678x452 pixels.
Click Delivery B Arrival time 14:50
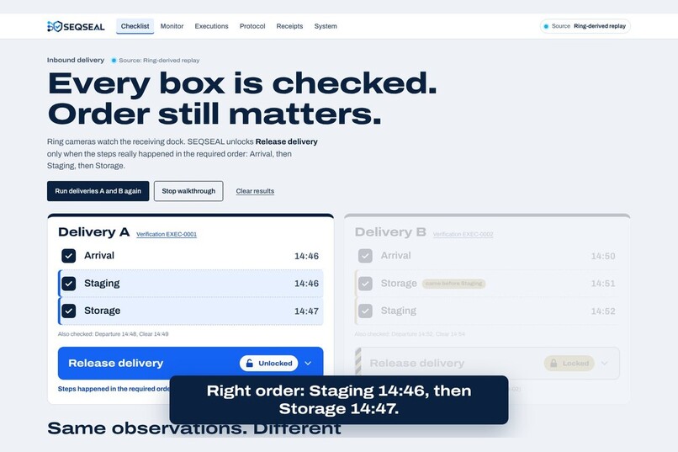[603, 256]
